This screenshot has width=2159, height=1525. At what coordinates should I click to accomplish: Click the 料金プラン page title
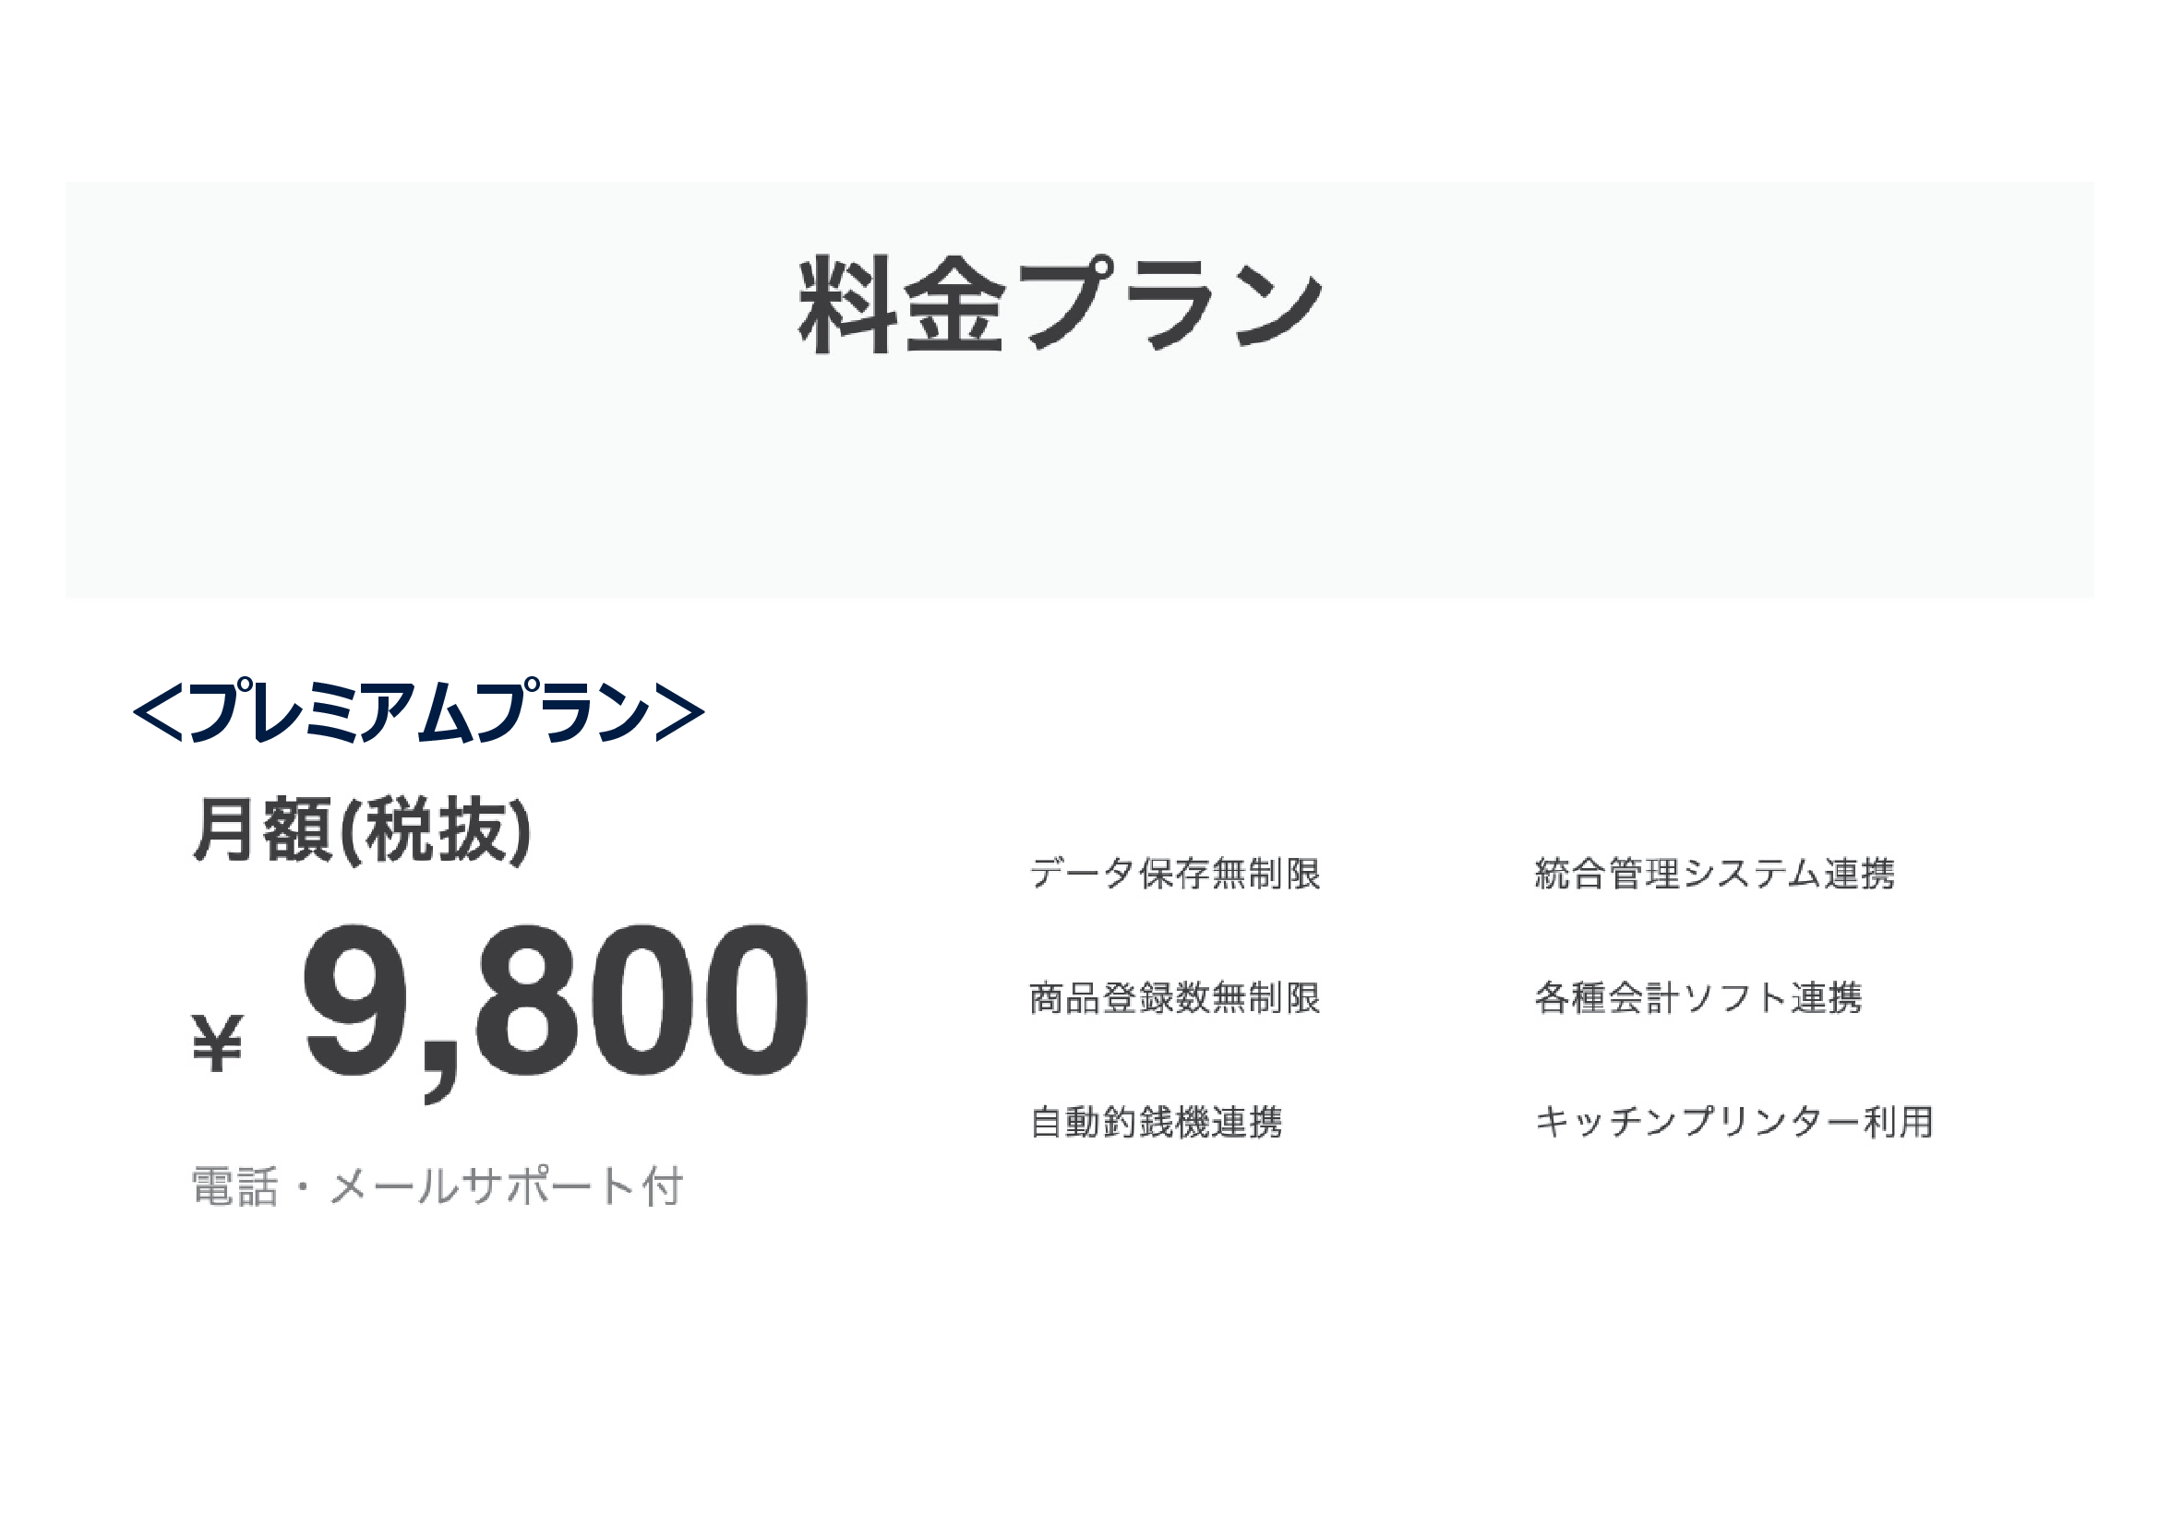(1060, 304)
